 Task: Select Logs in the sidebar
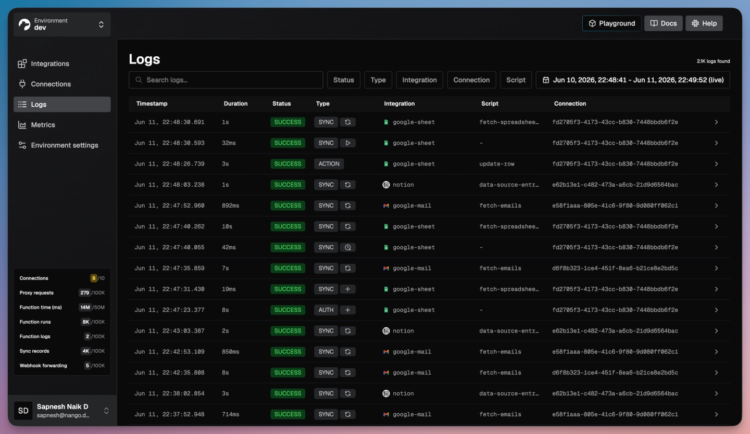coord(62,104)
